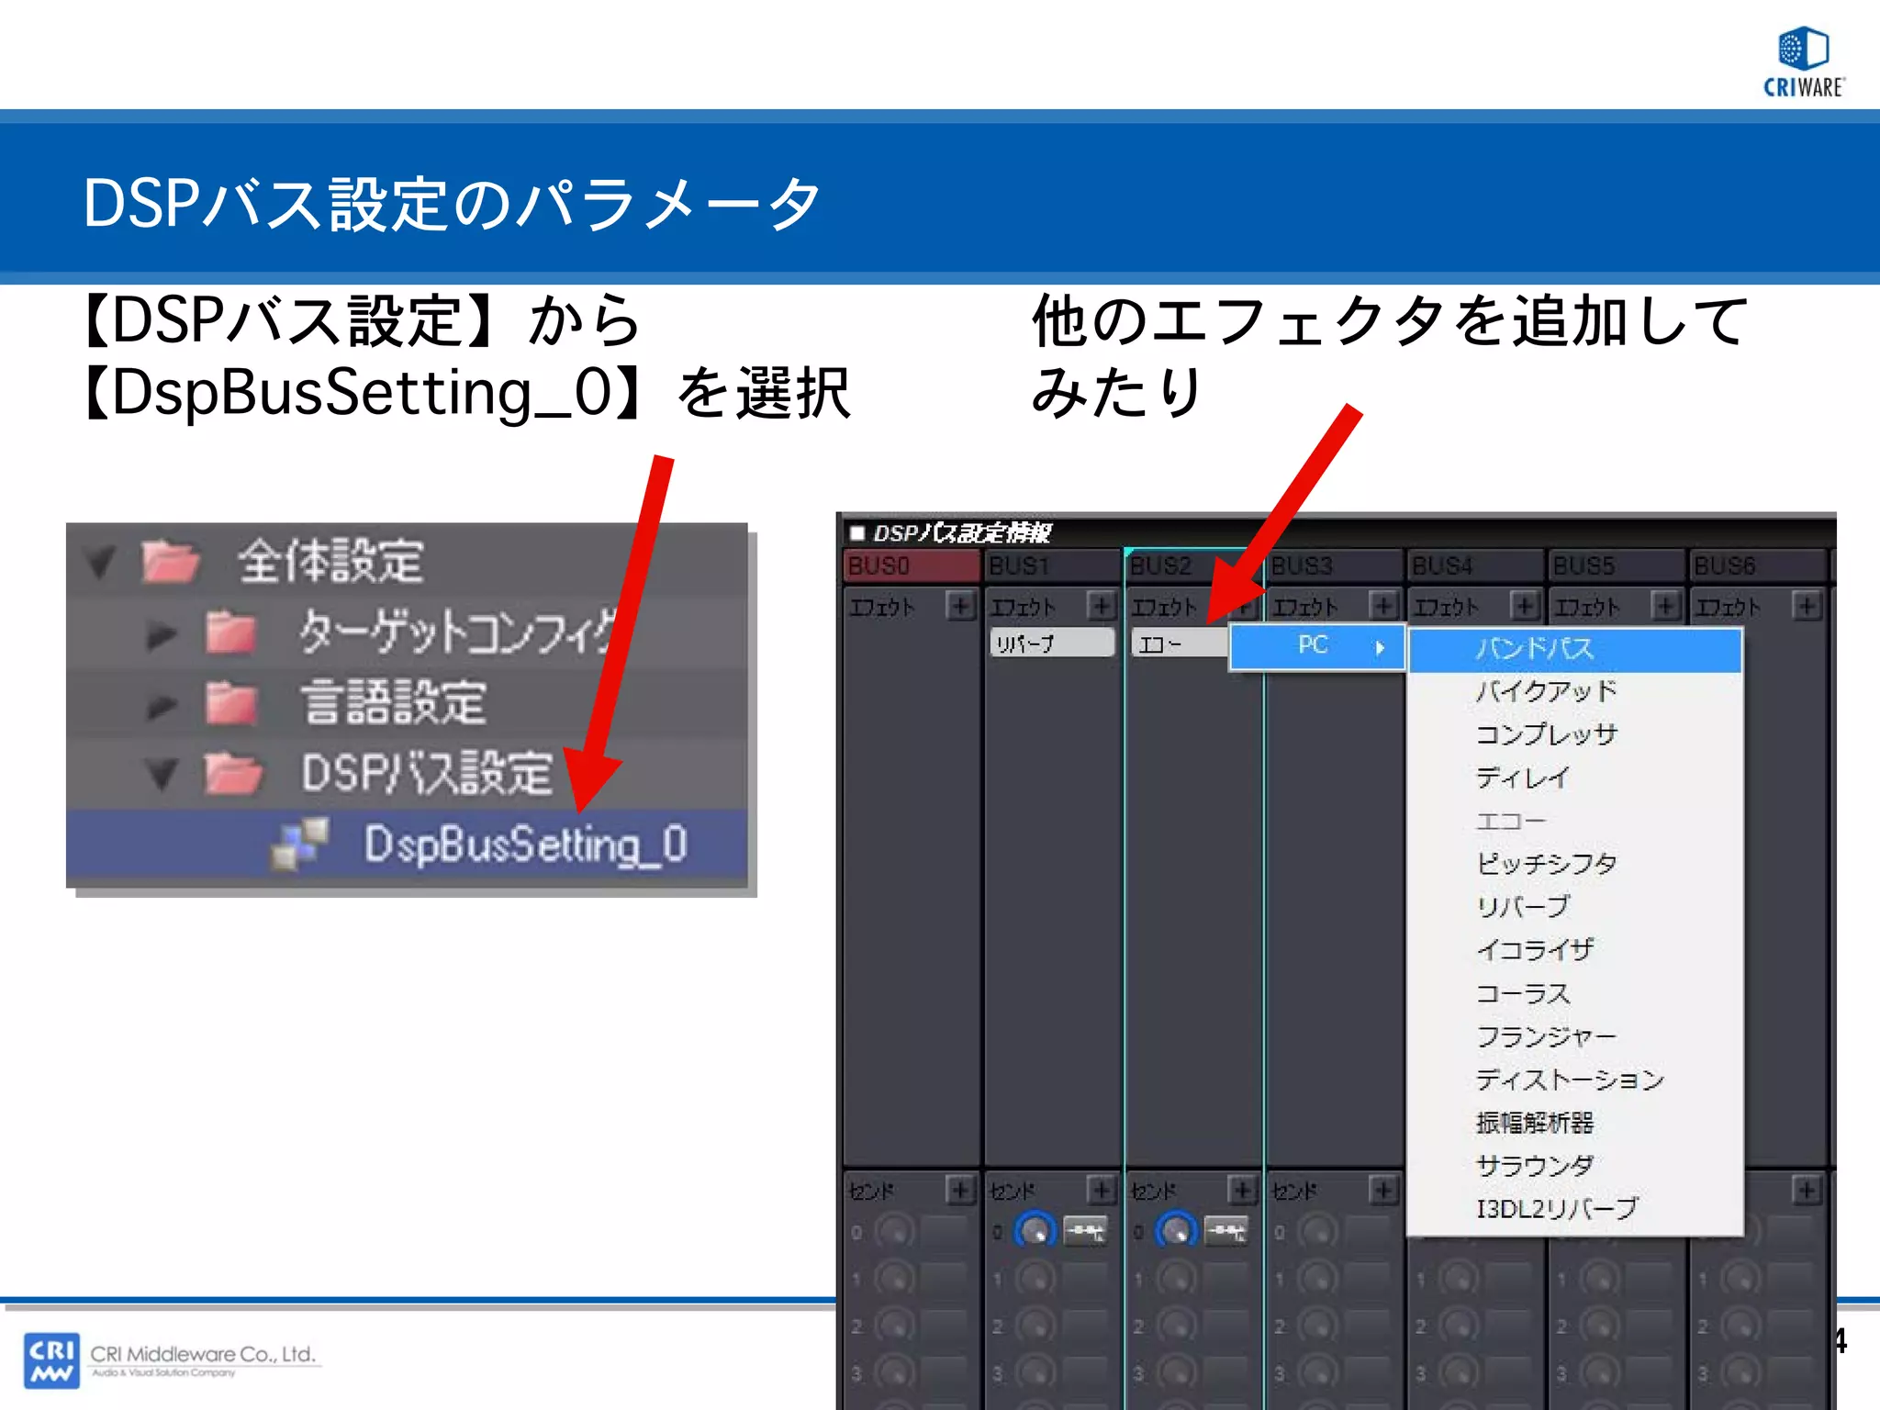Add effect with BUS3 plus button

pyautogui.click(x=1383, y=606)
